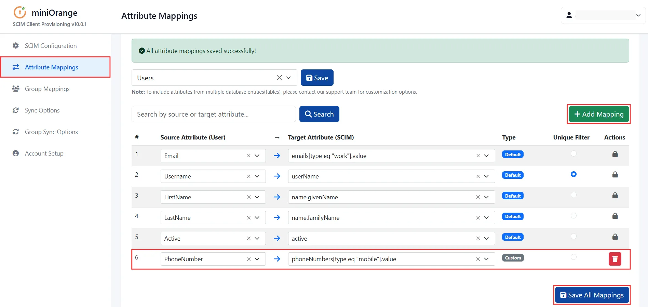Screen dimensions: 648x307
Task: Click the Default badge in the Username row
Action: [x=513, y=175]
